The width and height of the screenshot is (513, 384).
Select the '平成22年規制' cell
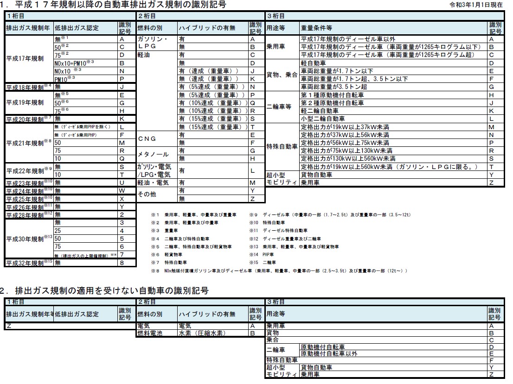coord(29,170)
